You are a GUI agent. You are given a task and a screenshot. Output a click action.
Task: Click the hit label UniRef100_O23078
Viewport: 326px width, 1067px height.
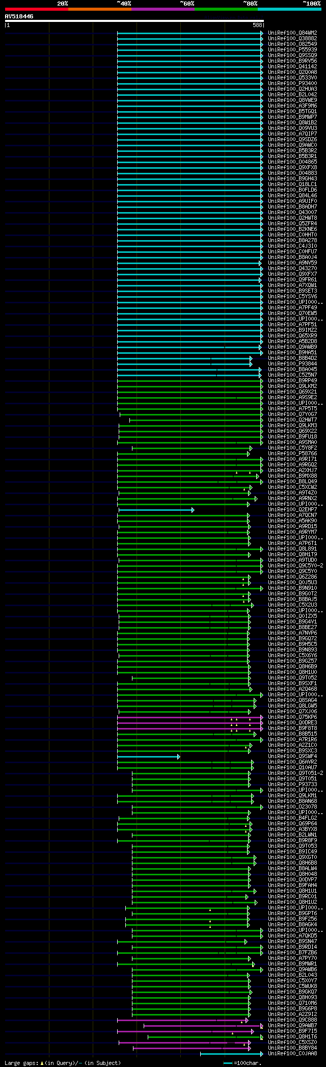pyautogui.click(x=292, y=807)
